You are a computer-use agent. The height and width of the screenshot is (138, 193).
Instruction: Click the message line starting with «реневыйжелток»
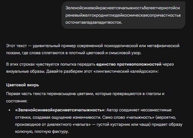click(123, 15)
